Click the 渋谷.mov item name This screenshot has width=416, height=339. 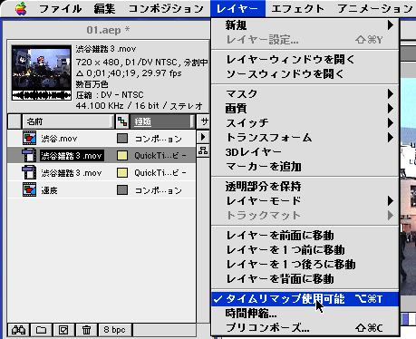click(x=59, y=139)
